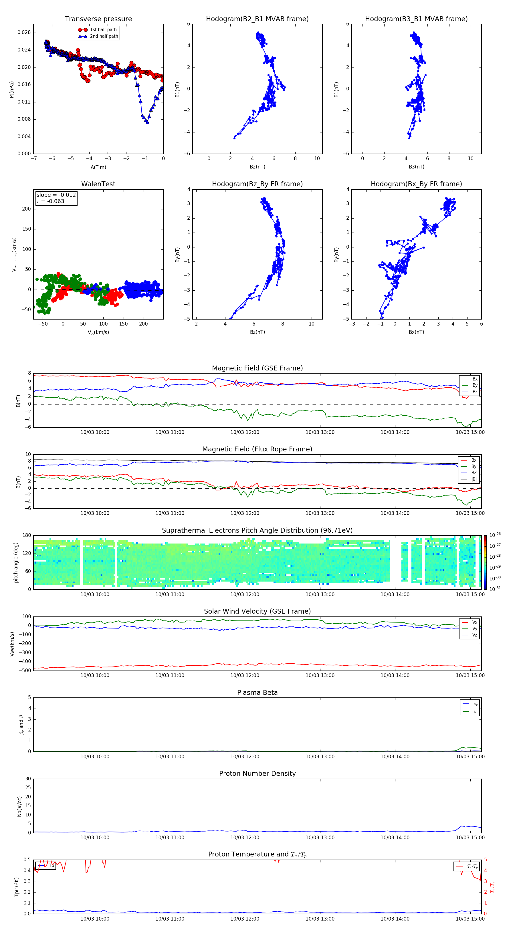This screenshot has width=515, height=944.
Task: Click the 'A(T·m)' x-axis label
Action: tap(98, 167)
